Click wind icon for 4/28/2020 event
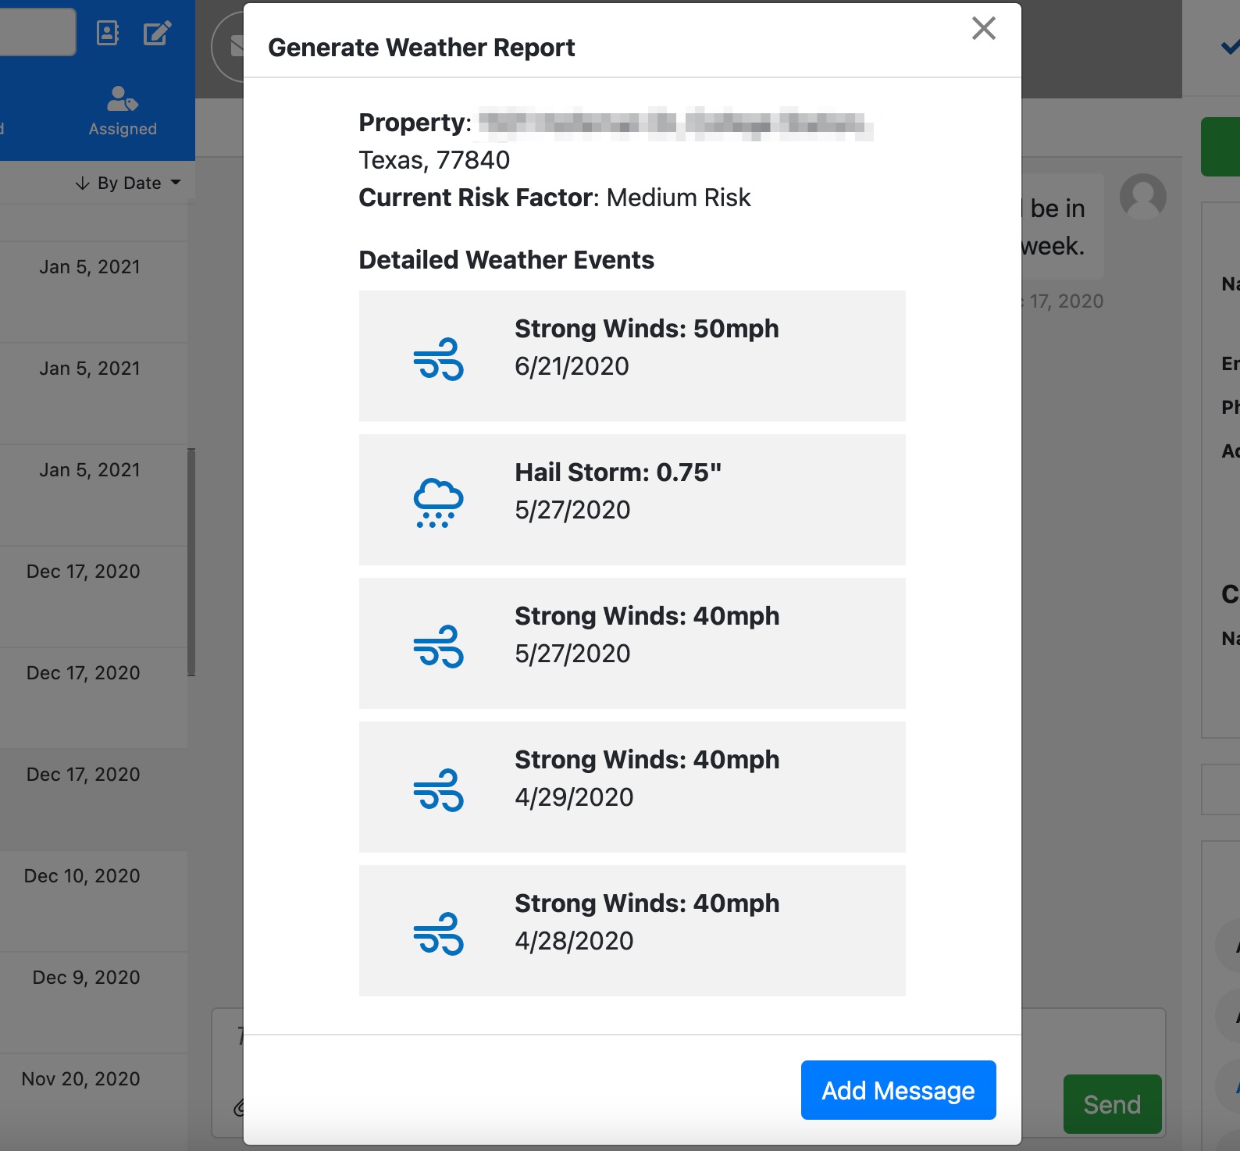This screenshot has width=1240, height=1151. point(438,933)
